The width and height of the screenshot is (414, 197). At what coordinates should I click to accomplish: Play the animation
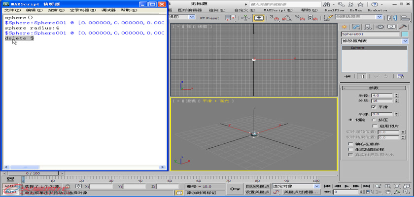[x=347, y=186]
